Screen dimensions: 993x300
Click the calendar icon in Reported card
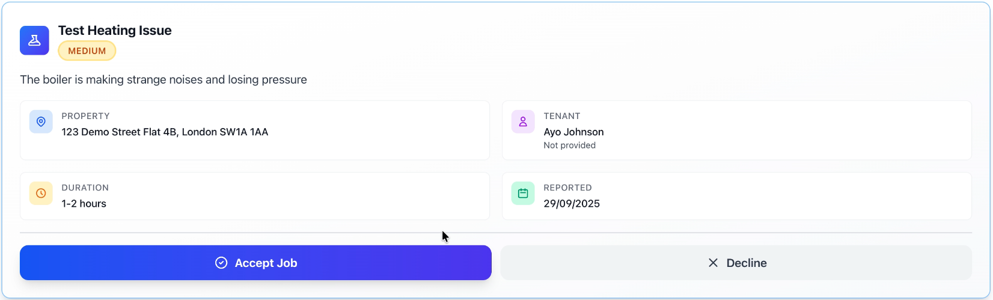523,193
